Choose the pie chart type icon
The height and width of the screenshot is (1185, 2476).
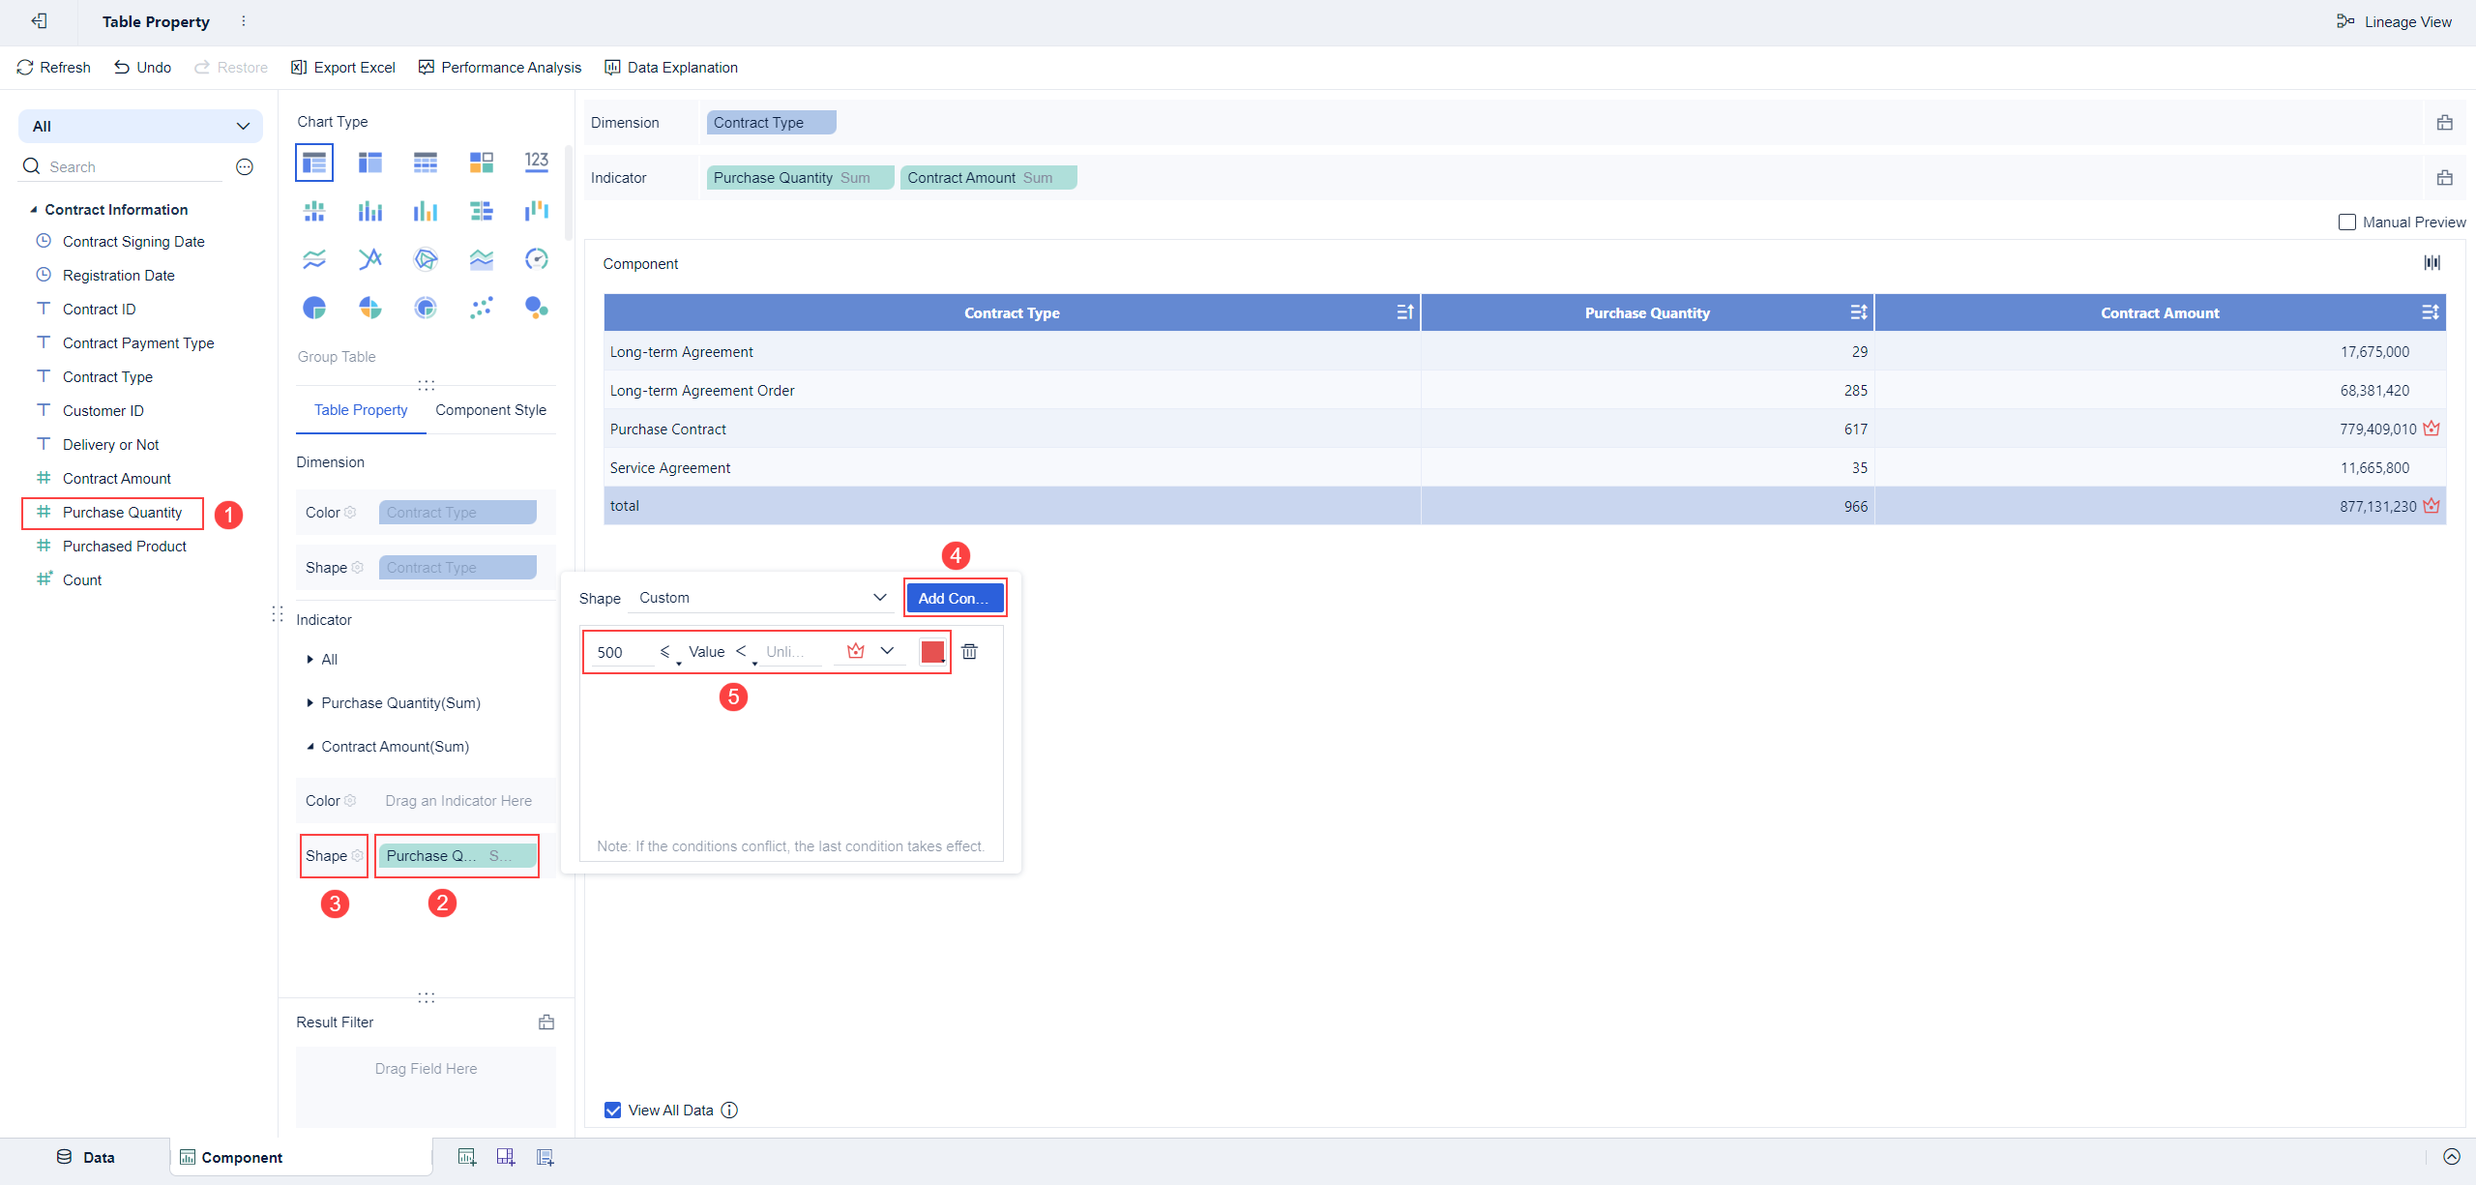[x=314, y=308]
